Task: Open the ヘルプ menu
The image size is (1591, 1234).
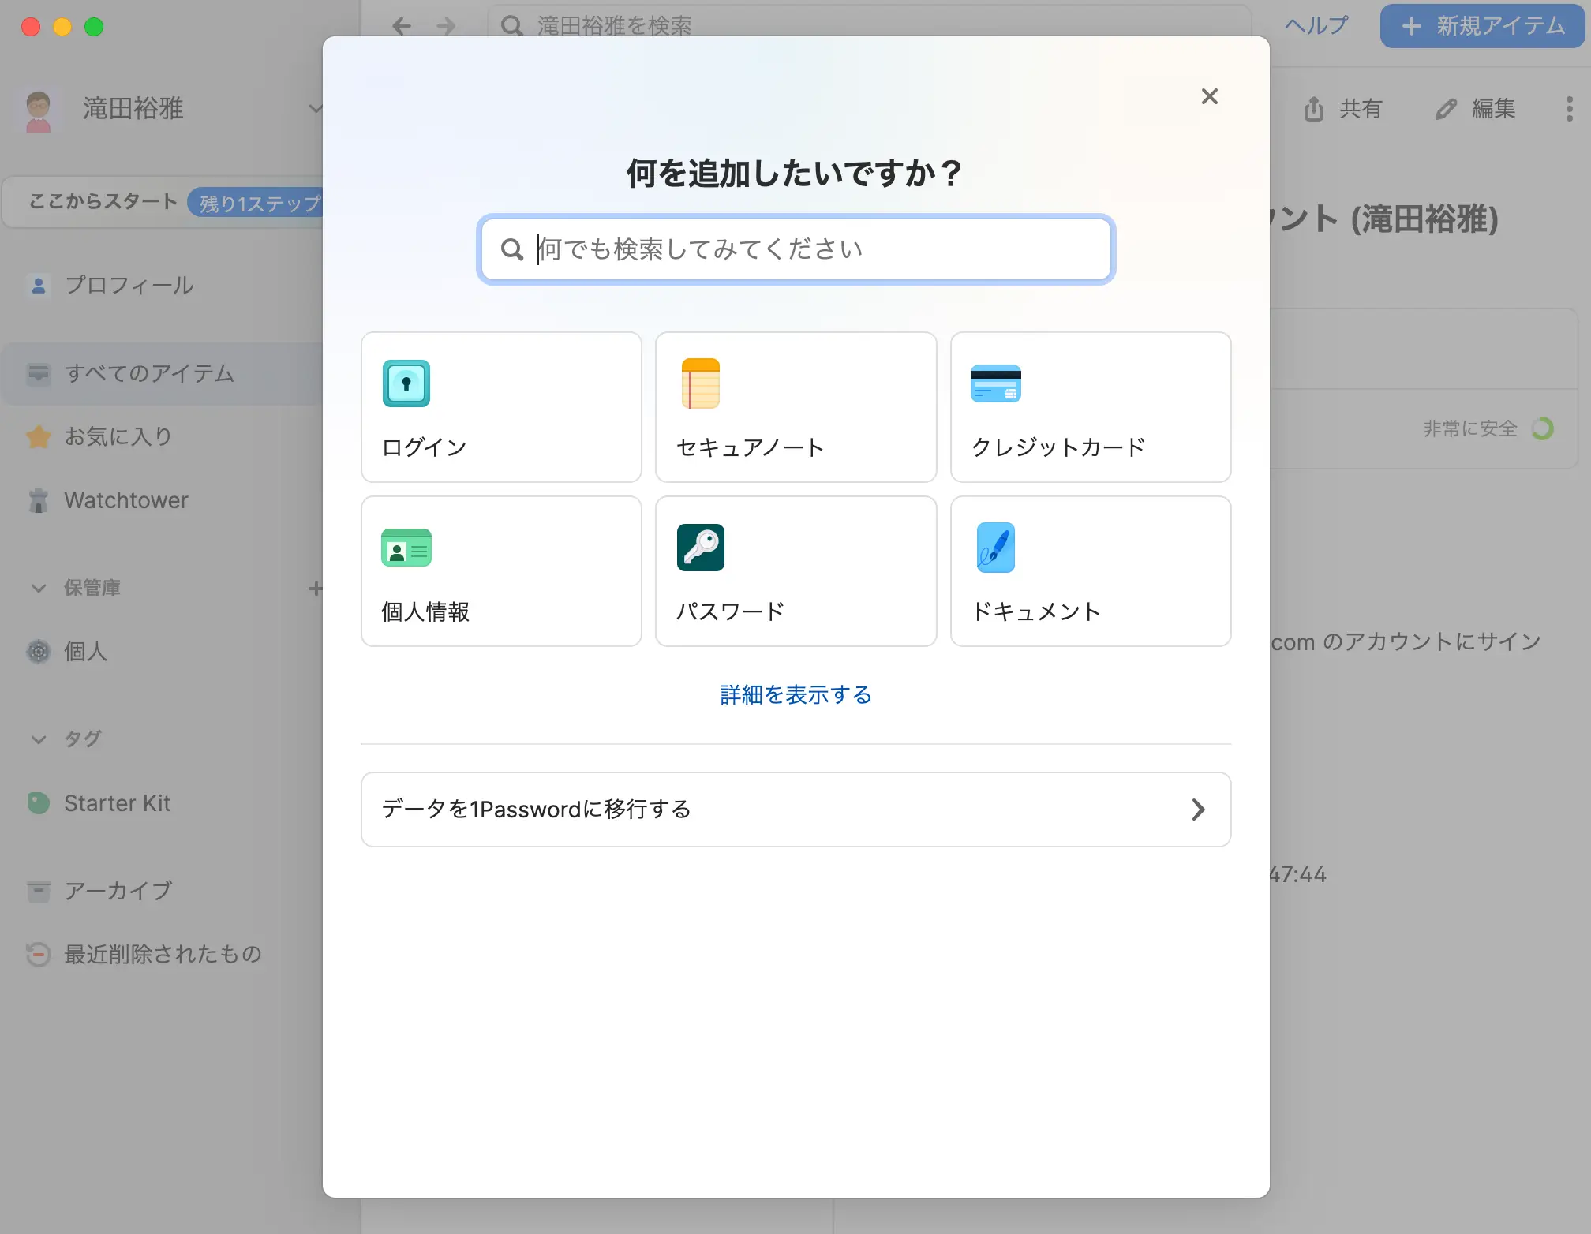Action: (1316, 26)
